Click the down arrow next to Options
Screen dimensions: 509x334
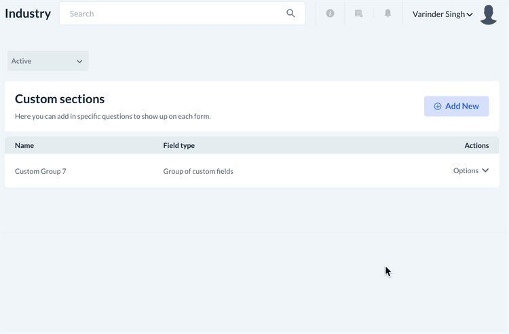point(485,171)
